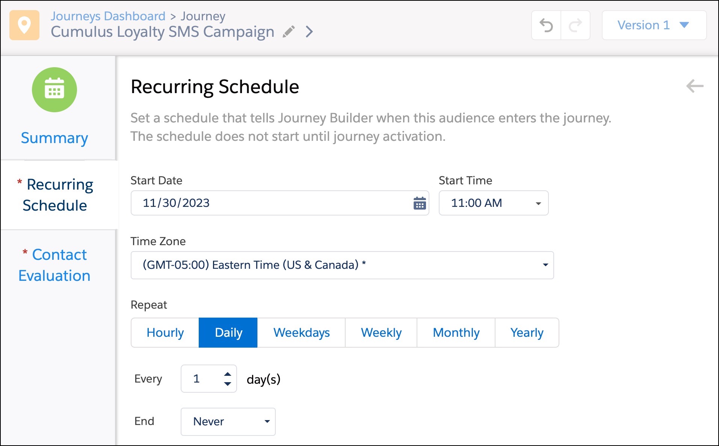This screenshot has width=719, height=446.
Task: Click into the Start Date input field
Action: [x=270, y=203]
